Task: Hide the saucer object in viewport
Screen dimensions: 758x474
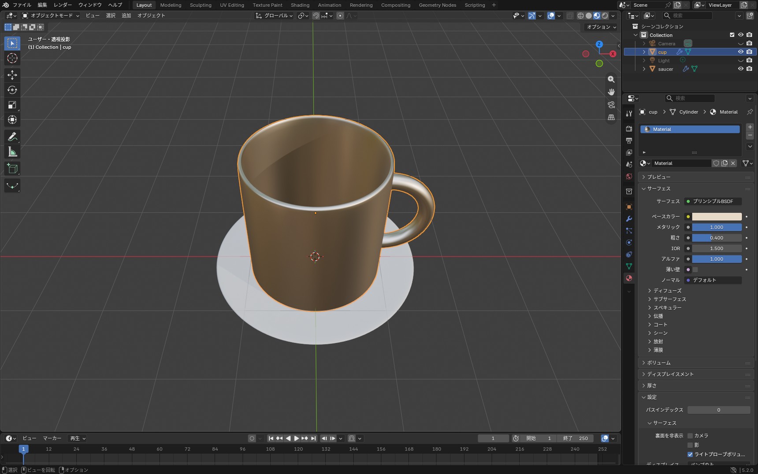Action: pos(740,69)
